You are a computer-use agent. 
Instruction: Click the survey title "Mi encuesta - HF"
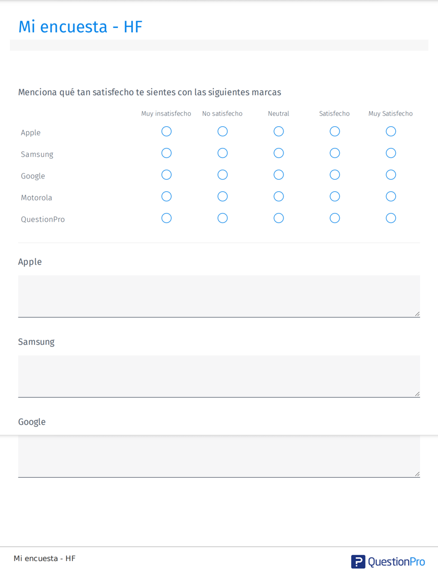point(80,26)
